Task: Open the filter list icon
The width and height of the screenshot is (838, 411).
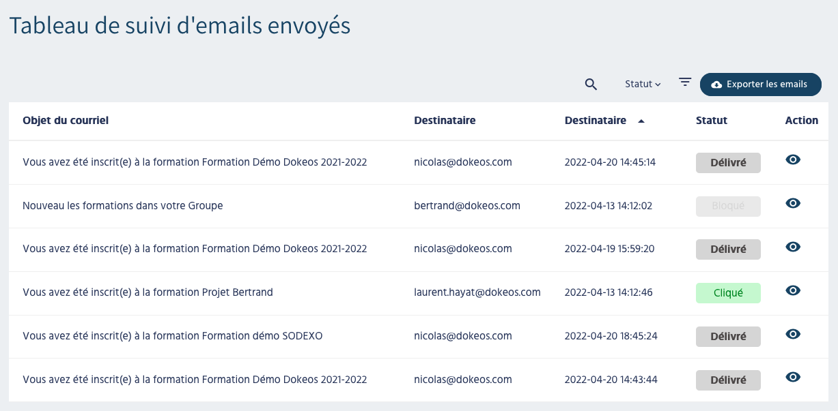Action: pyautogui.click(x=685, y=82)
